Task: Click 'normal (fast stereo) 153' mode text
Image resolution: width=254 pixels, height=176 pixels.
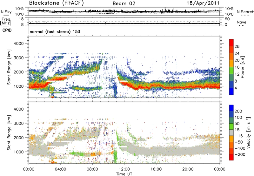Action: coord(55,31)
